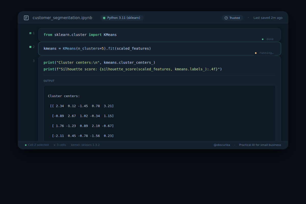Open the Python 3.11 (sklearn) kernel selector
The image size is (306, 204).
(x=122, y=18)
